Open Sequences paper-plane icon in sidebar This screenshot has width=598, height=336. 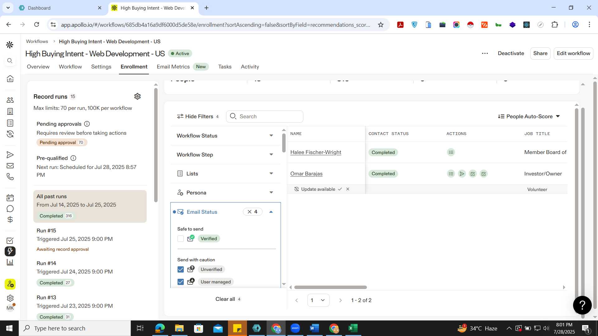(x=10, y=155)
